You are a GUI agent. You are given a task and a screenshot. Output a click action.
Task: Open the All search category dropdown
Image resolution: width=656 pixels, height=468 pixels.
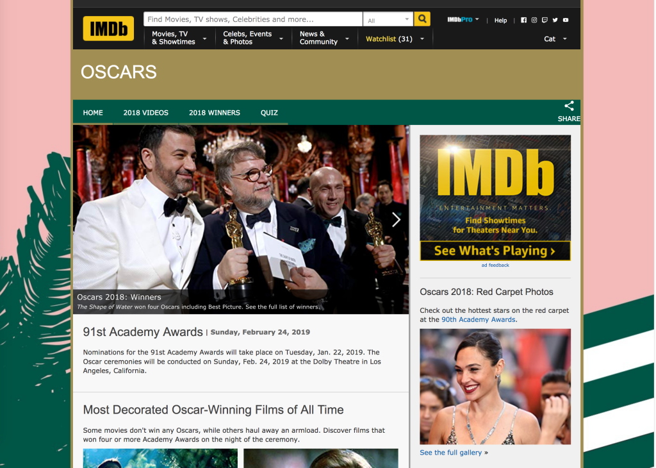pyautogui.click(x=388, y=19)
